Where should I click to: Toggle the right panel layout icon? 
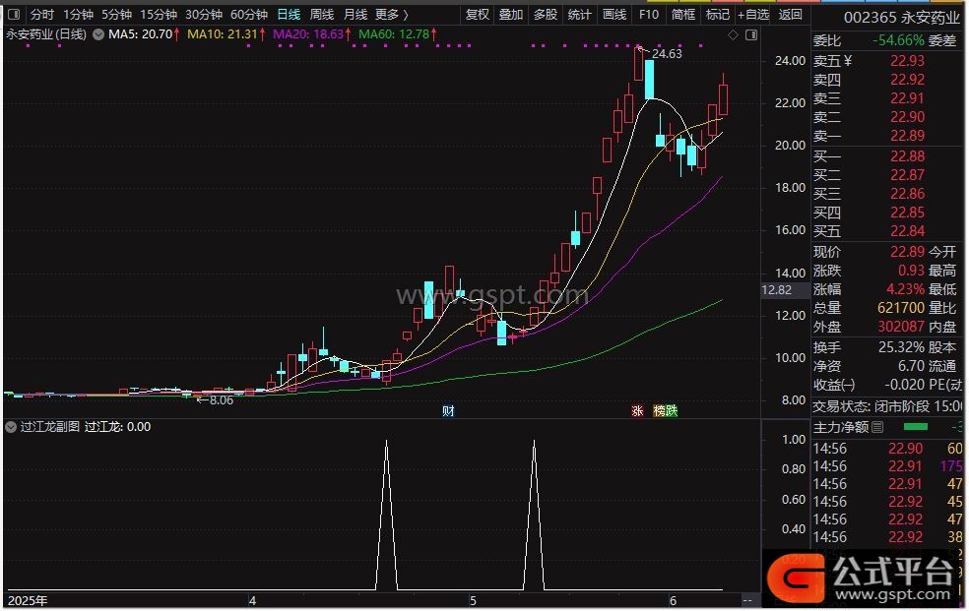[751, 35]
